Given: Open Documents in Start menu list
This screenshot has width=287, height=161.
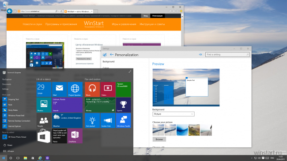Looking at the screenshot, I should pos(7,84).
